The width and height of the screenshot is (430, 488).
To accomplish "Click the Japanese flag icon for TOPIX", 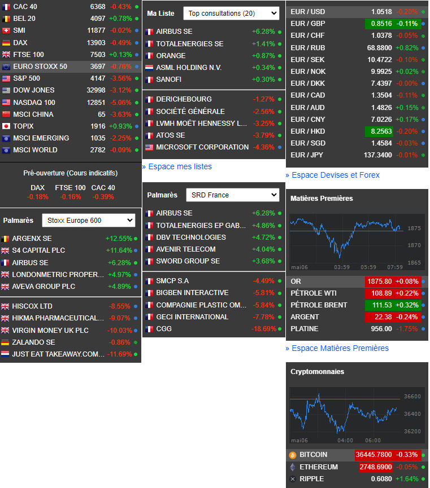I will coord(6,126).
